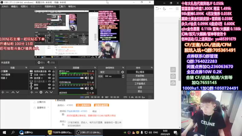Open transition properties gear next to 渐变
The image size is (242, 136).
click(x=123, y=72)
